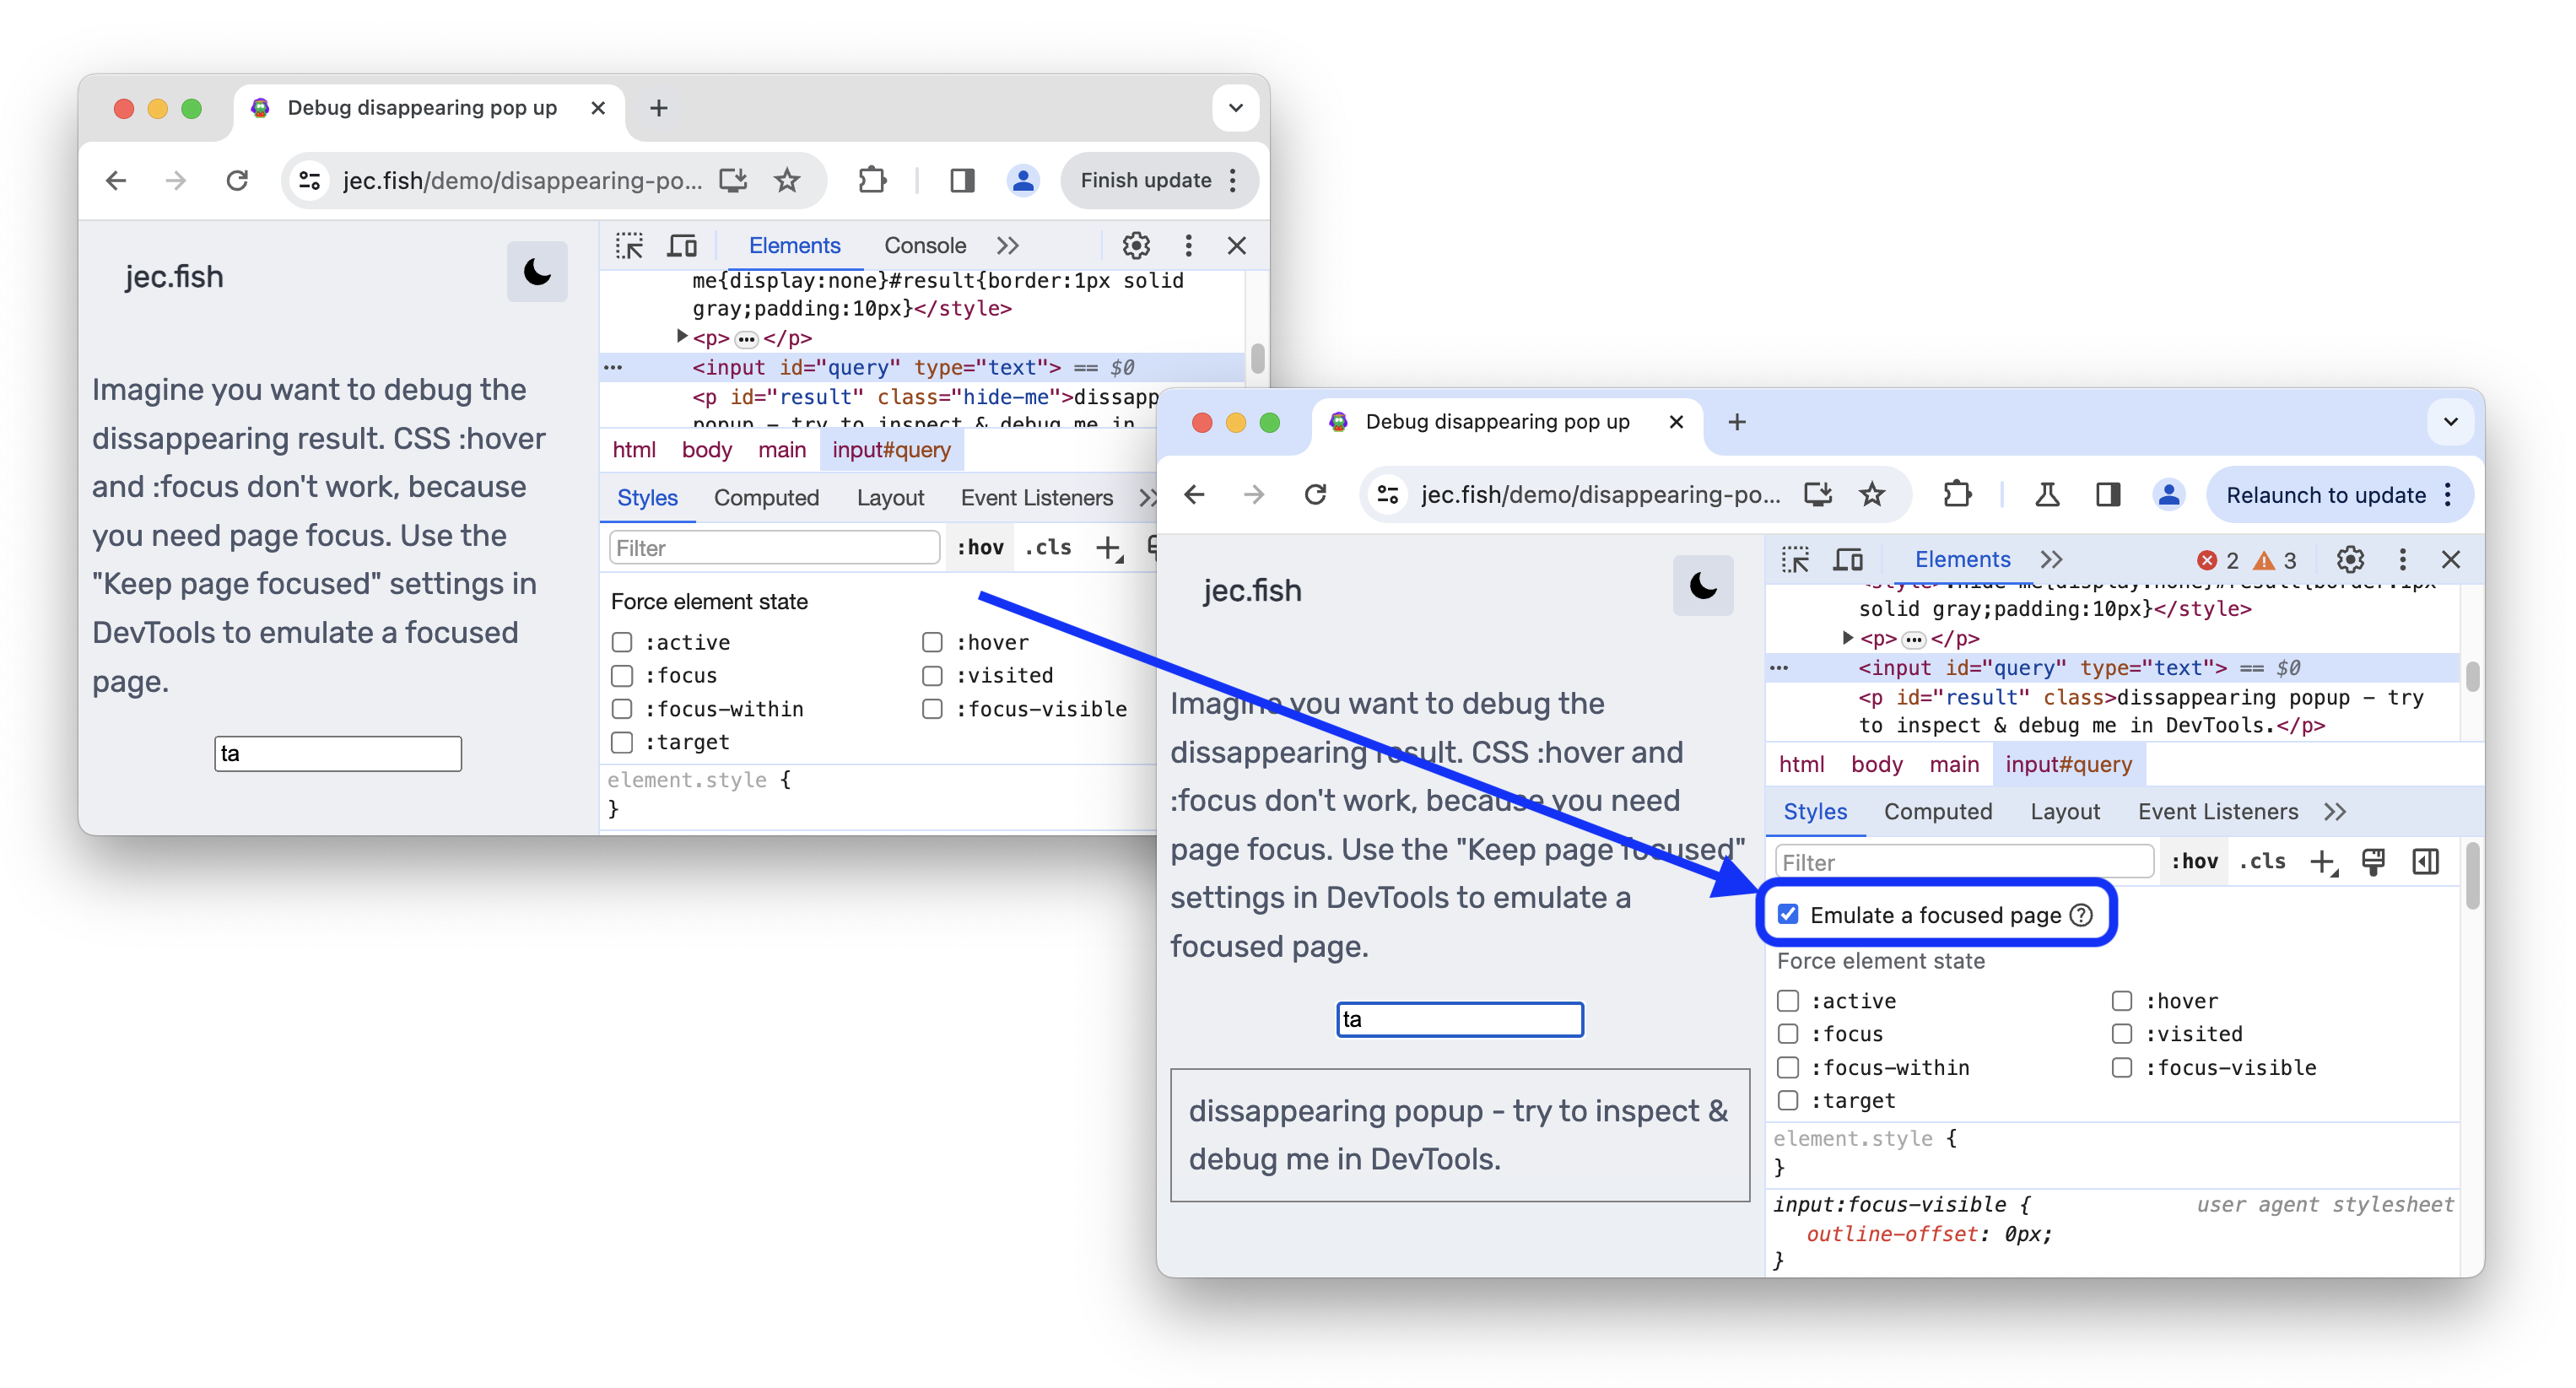Enable Emulate a focused page checkbox
The image size is (2576, 1388).
(x=1788, y=915)
